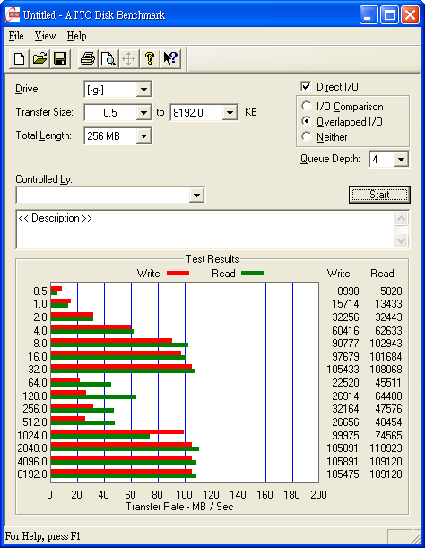The height and width of the screenshot is (548, 425).
Task: Click write value 99975
Action: [x=345, y=436]
